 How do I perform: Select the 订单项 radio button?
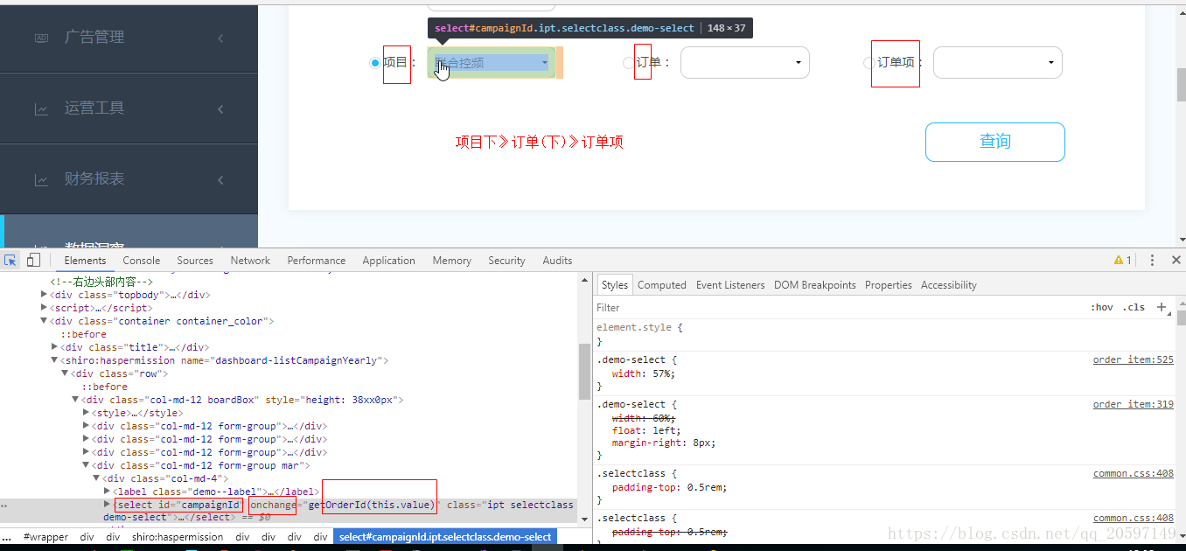pos(869,63)
